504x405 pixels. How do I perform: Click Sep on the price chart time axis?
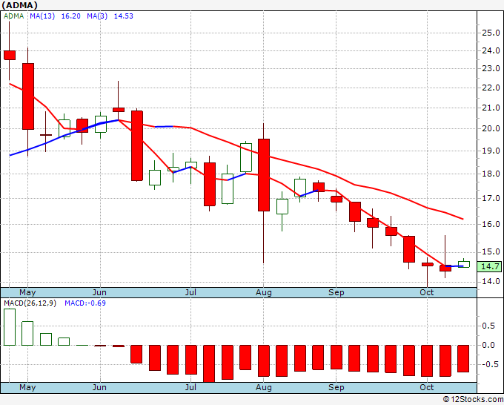click(336, 292)
